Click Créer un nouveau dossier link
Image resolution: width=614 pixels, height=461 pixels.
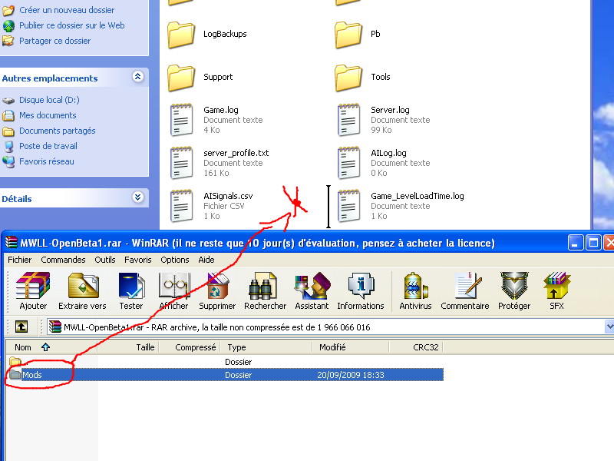point(67,10)
